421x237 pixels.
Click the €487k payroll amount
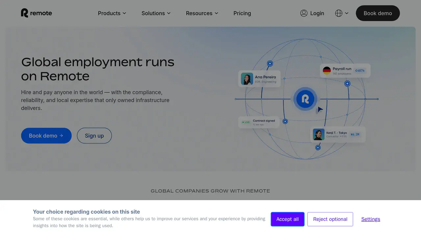360,70
